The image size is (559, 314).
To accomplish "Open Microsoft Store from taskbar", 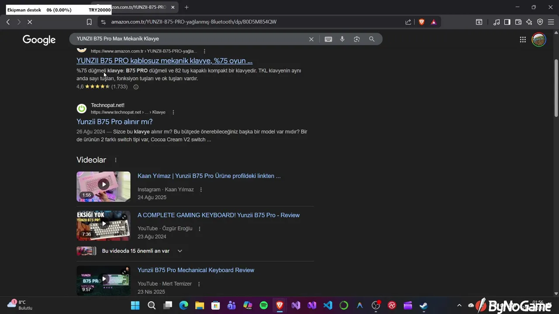I will (216, 305).
